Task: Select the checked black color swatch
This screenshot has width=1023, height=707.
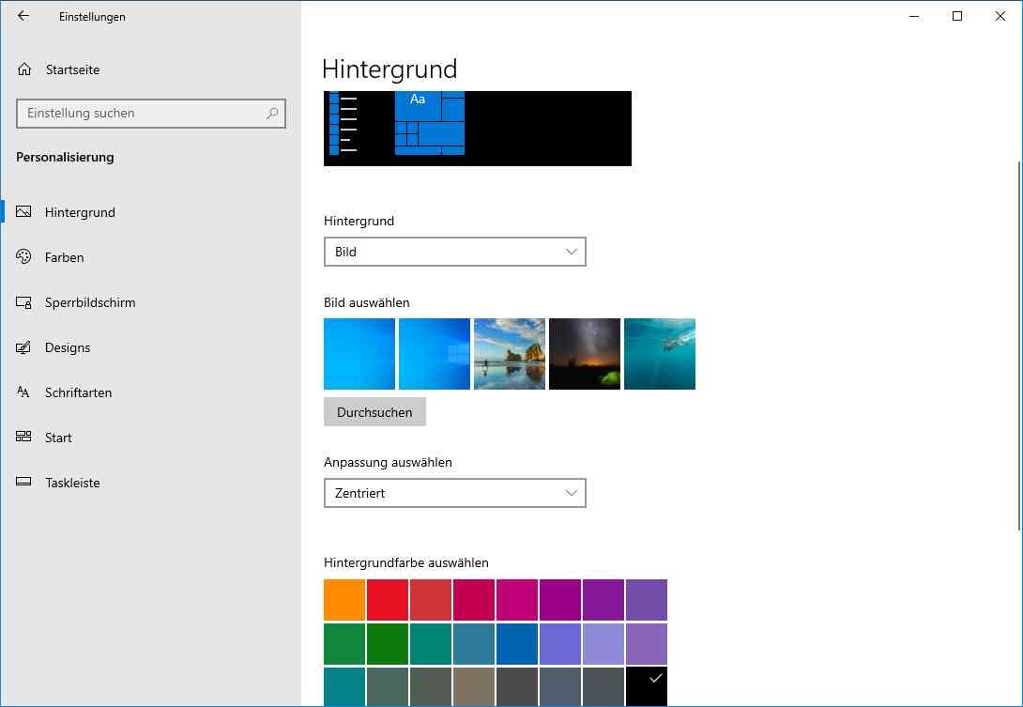Action: click(647, 686)
